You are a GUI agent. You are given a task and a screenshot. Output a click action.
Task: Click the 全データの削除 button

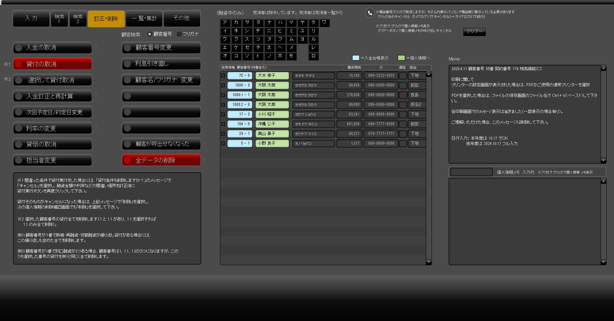click(161, 160)
